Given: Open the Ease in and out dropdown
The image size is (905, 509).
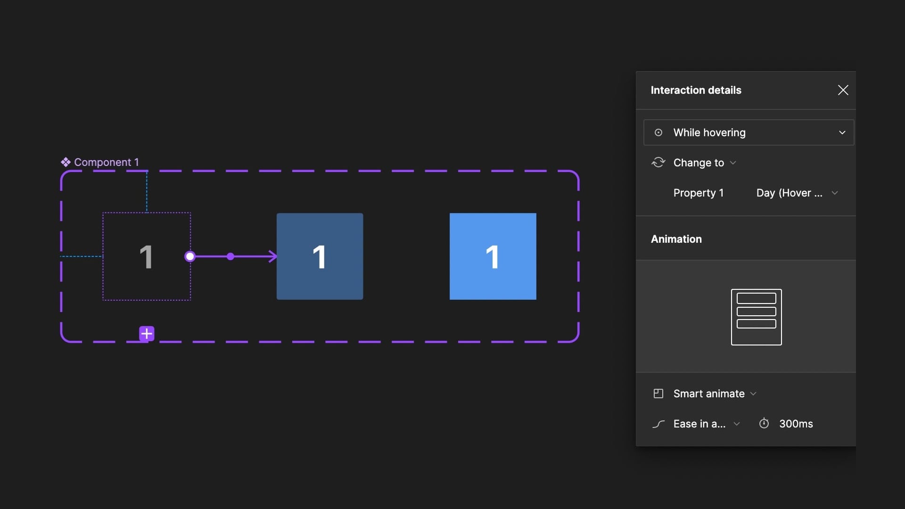Looking at the screenshot, I should click(x=736, y=424).
